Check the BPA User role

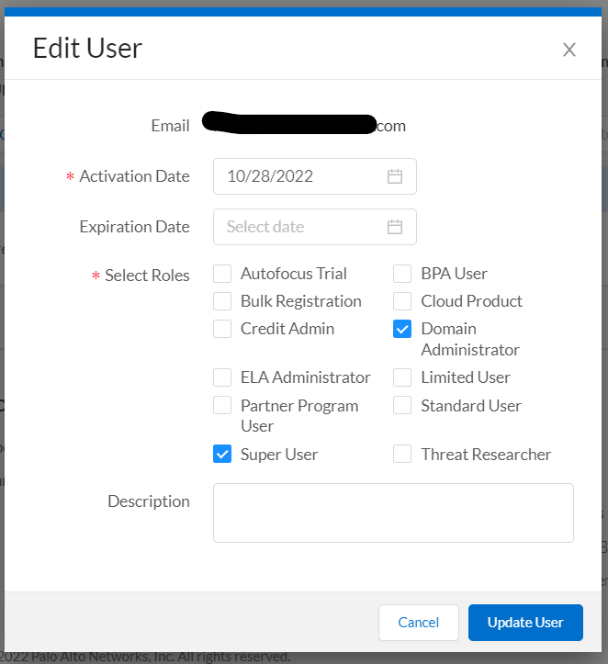[402, 274]
